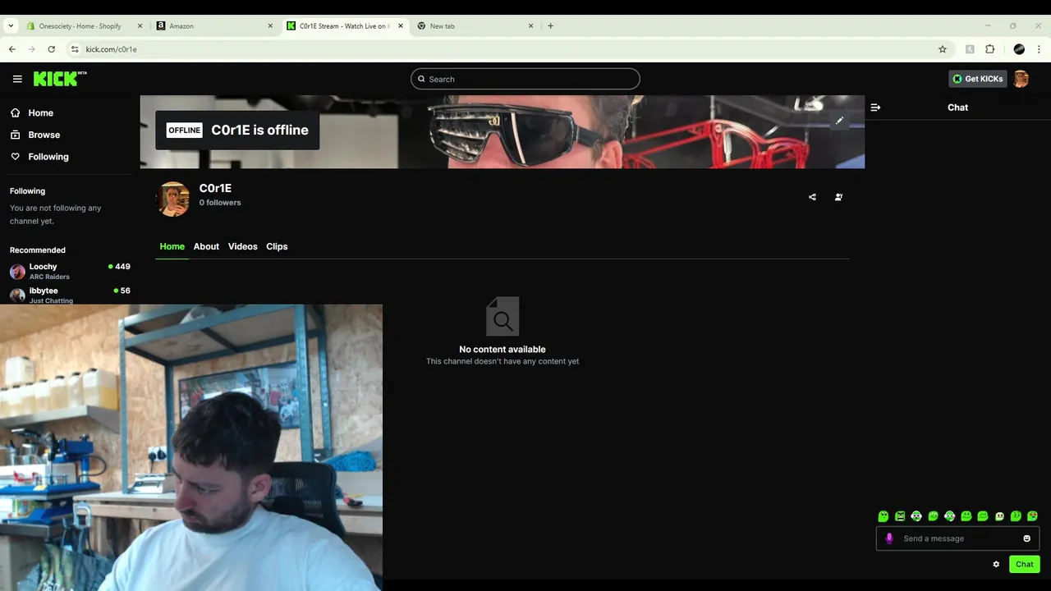
Task: Click the OFFLINE badge
Action: click(x=184, y=130)
